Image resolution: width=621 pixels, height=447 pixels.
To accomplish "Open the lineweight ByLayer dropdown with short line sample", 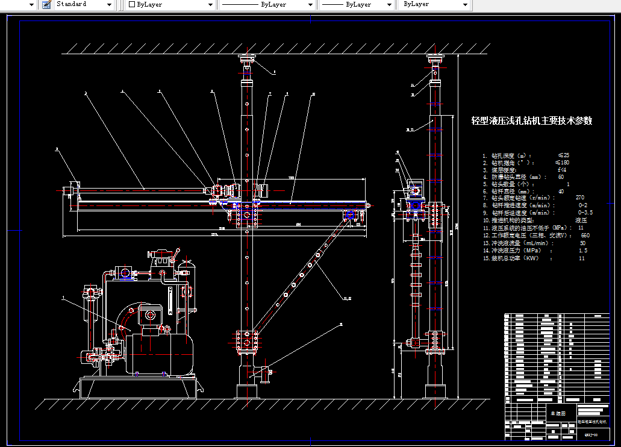I will 357,5.
